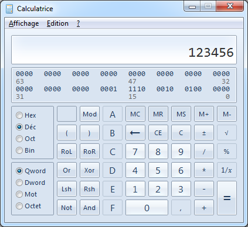Open the Edition menu
Image resolution: width=248 pixels, height=227 pixels.
pyautogui.click(x=57, y=23)
